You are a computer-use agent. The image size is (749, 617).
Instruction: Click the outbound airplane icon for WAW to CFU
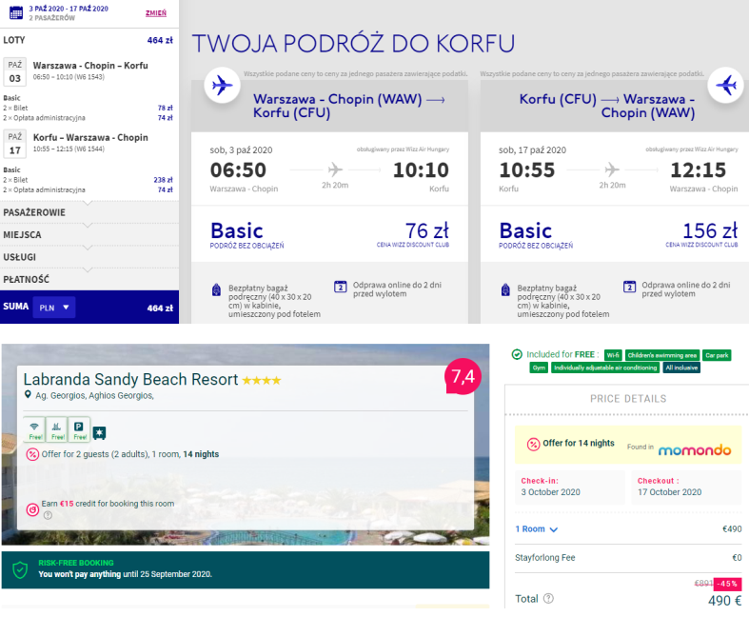point(222,86)
